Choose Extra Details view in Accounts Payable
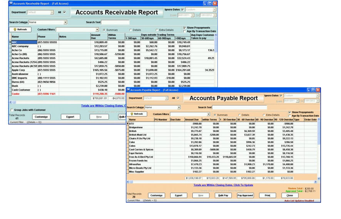Viewport: 341px width, 219px height. [264, 114]
